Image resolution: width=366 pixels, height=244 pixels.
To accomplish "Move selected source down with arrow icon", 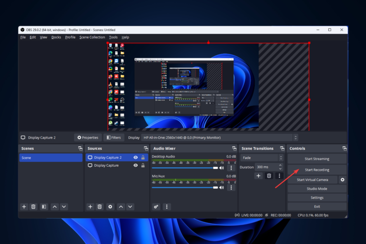I will (x=130, y=206).
